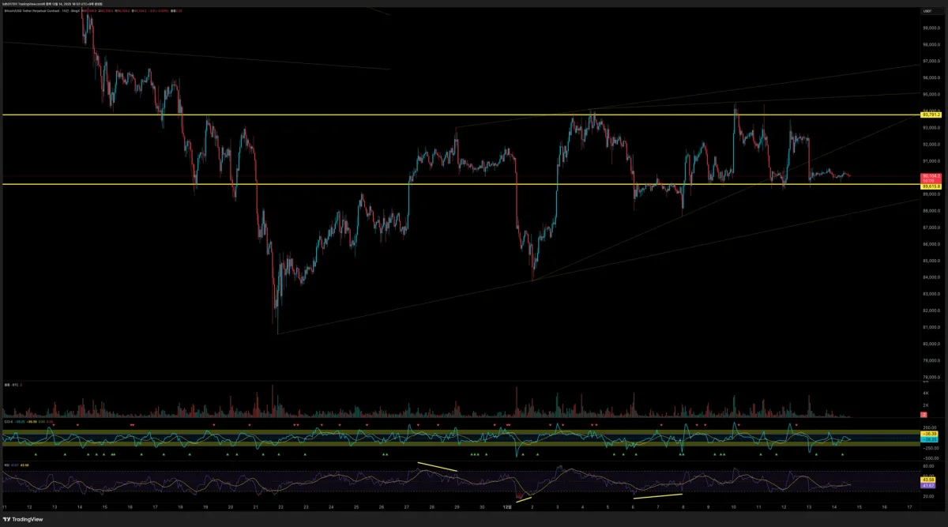Click the purple 41.67 RSI value tag
Viewport: 948px width, 527px height.
coord(927,484)
